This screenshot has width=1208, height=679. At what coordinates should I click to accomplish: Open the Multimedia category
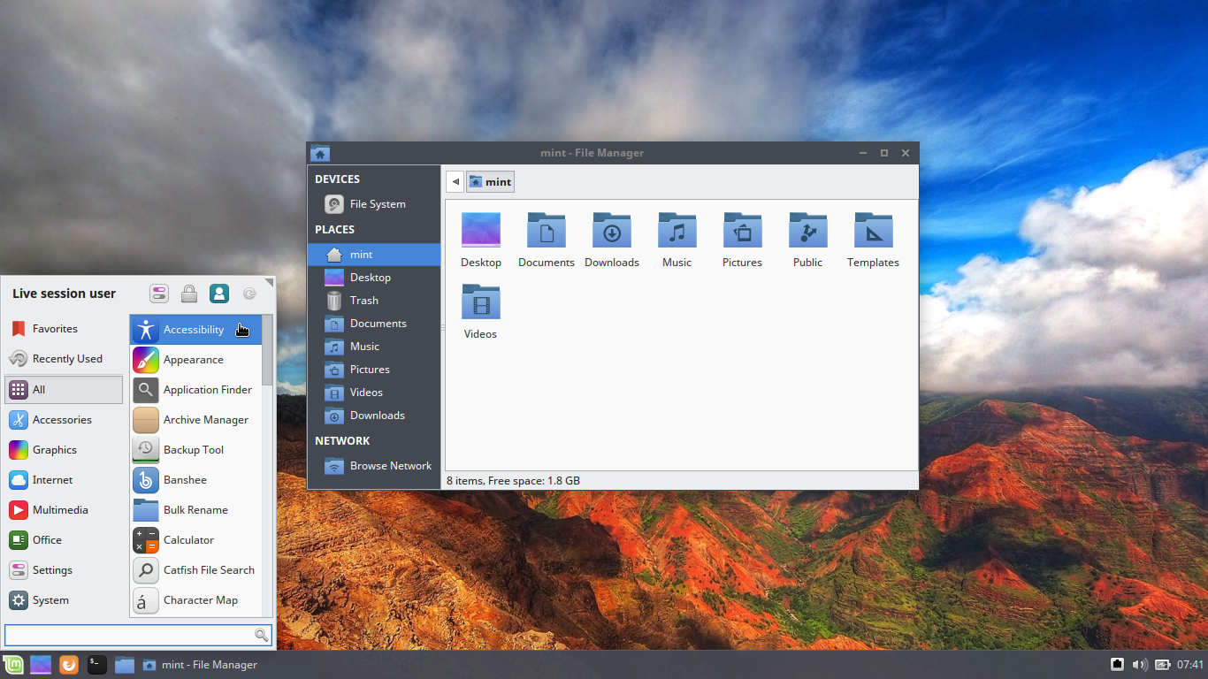[64, 510]
